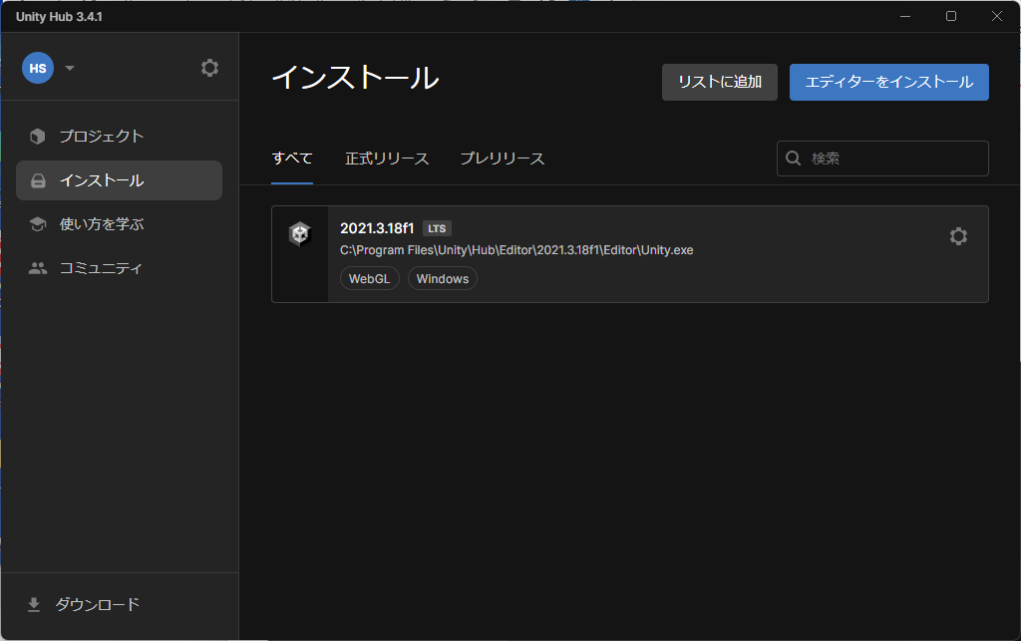Switch to the 正式リリース tab
The width and height of the screenshot is (1021, 641).
point(387,158)
